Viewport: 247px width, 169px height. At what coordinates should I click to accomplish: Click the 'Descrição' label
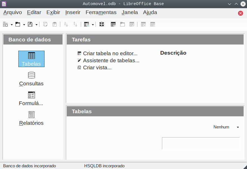tap(173, 53)
